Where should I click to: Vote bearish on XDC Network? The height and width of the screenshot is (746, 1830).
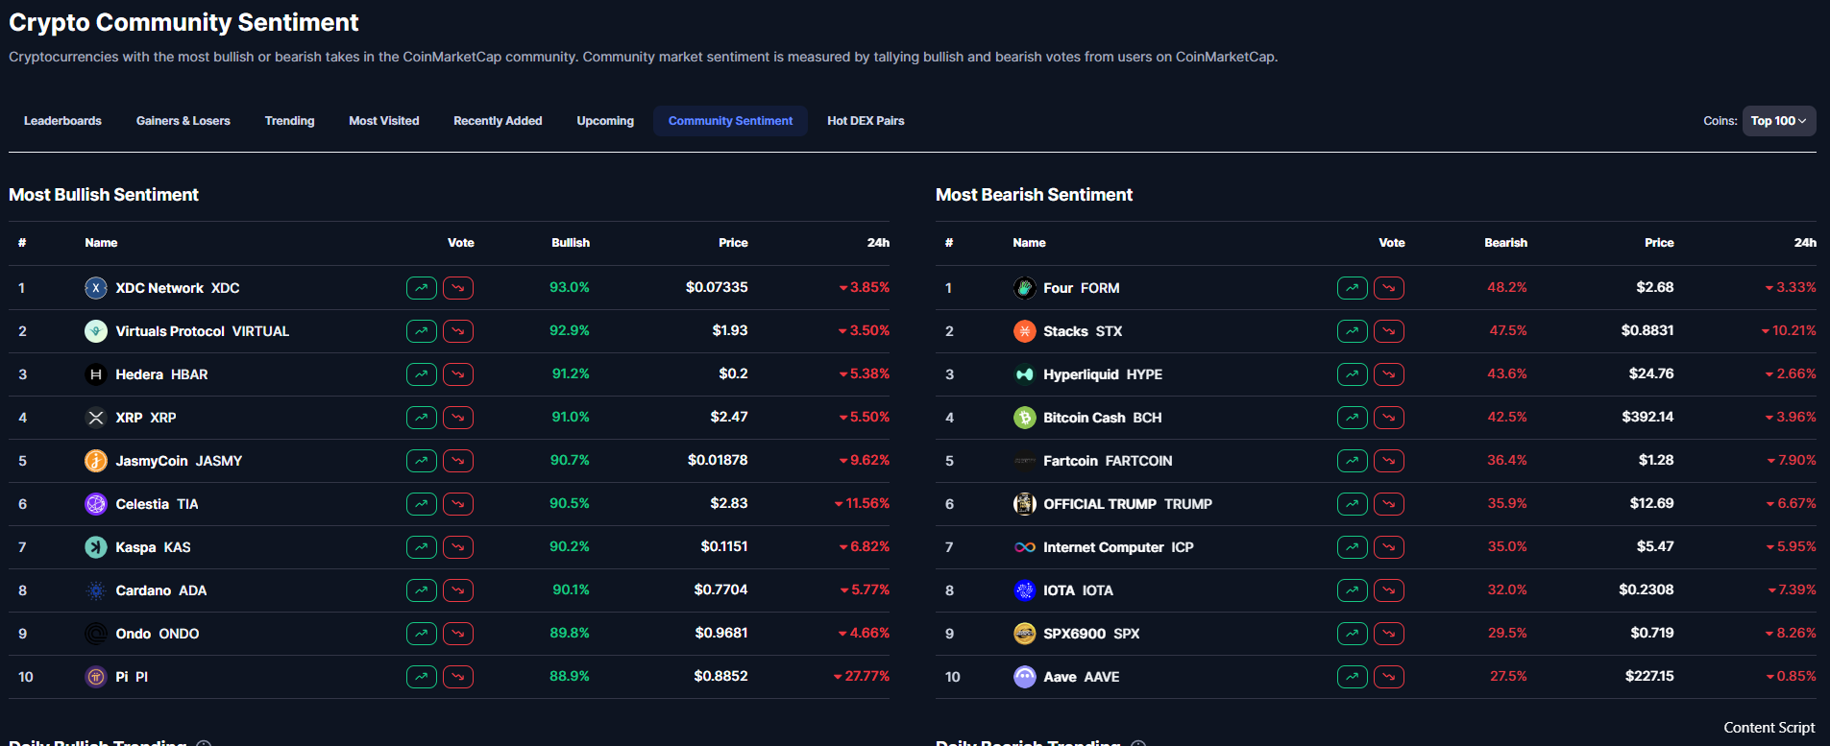[x=458, y=288]
